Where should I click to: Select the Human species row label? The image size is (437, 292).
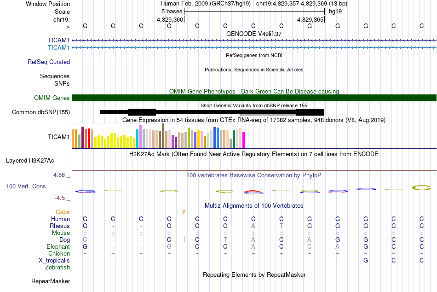[60, 219]
